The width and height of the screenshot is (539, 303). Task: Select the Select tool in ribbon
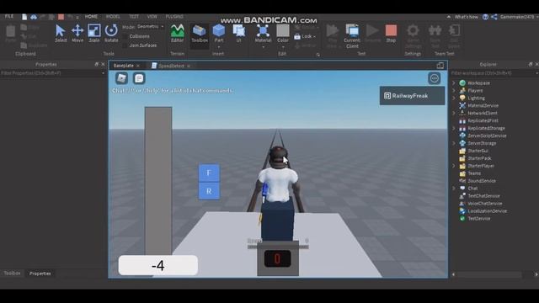click(61, 34)
